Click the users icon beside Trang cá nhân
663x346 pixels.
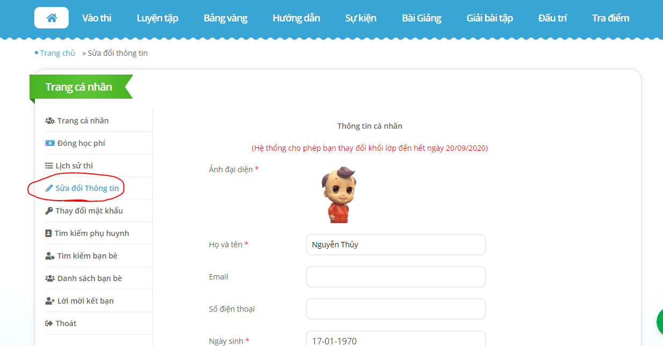pyautogui.click(x=50, y=121)
